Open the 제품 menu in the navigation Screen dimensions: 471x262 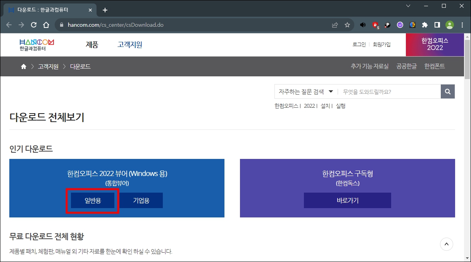click(x=92, y=45)
